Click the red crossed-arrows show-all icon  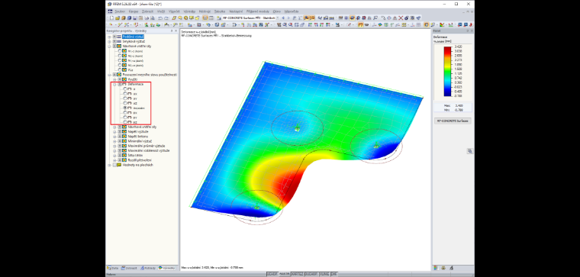(x=401, y=18)
